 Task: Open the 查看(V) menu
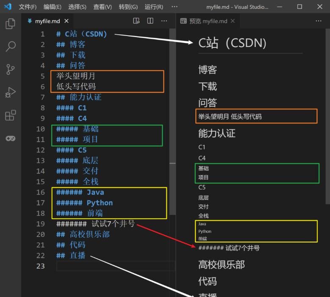coord(103,7)
